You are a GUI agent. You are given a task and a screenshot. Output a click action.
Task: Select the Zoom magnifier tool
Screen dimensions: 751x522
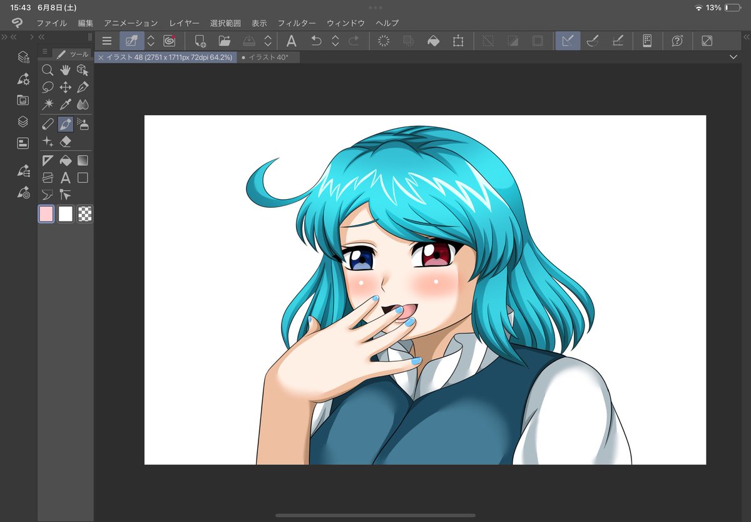tap(48, 70)
